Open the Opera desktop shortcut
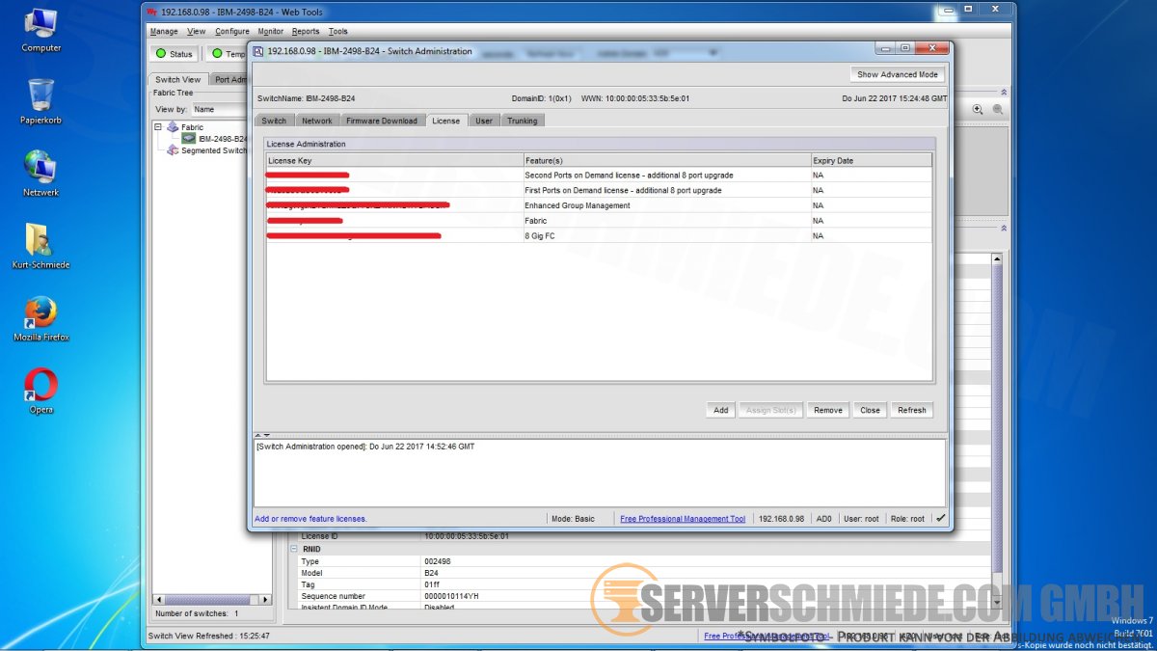The width and height of the screenshot is (1157, 651). pyautogui.click(x=40, y=386)
